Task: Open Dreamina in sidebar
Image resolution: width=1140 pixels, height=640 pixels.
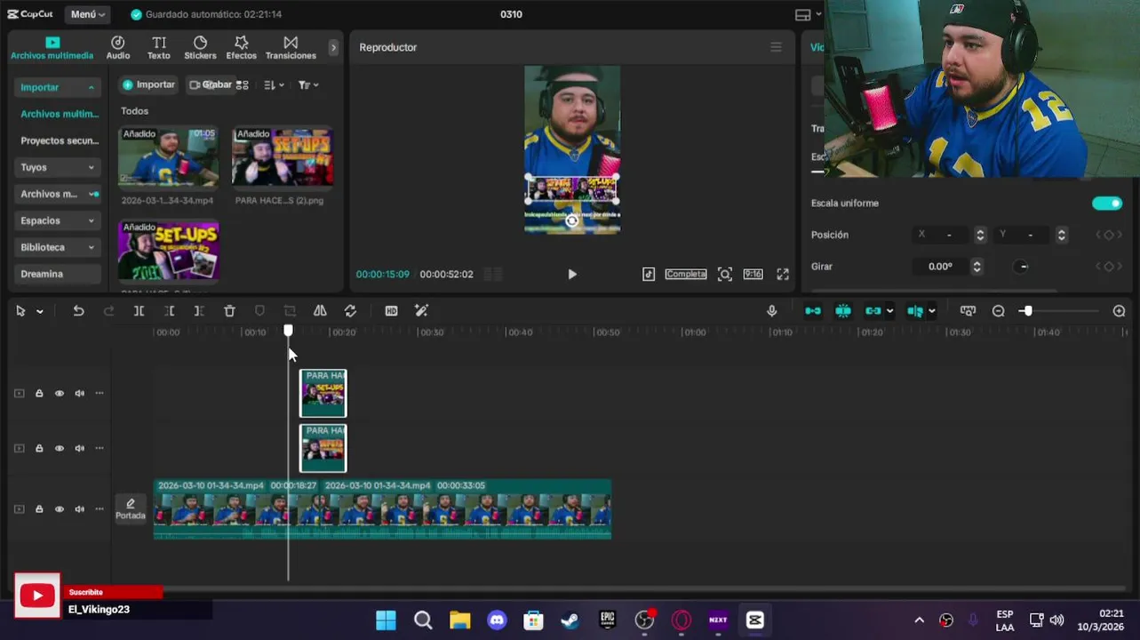Action: click(x=58, y=274)
